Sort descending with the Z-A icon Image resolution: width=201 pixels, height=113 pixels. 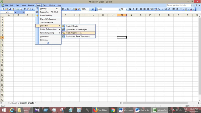[x=71, y=9]
